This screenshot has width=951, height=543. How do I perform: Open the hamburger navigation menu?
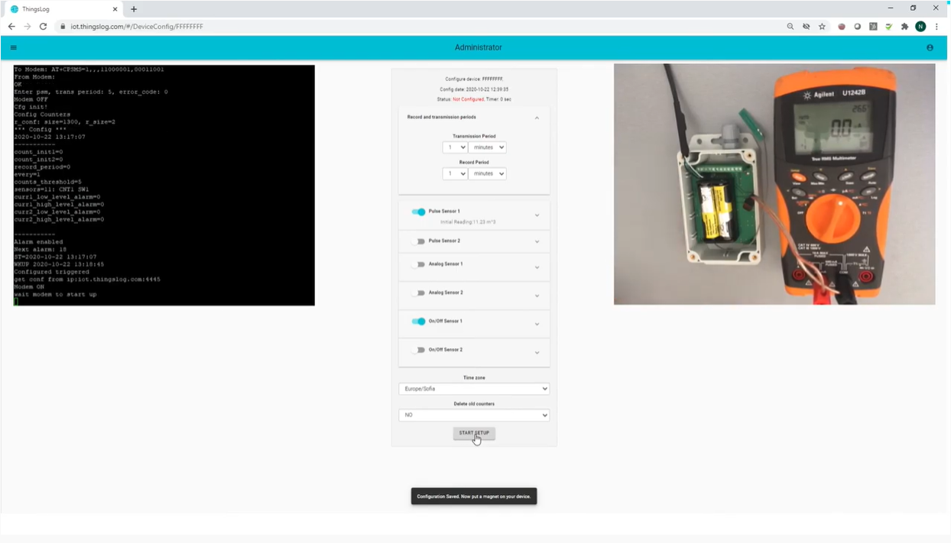point(14,47)
